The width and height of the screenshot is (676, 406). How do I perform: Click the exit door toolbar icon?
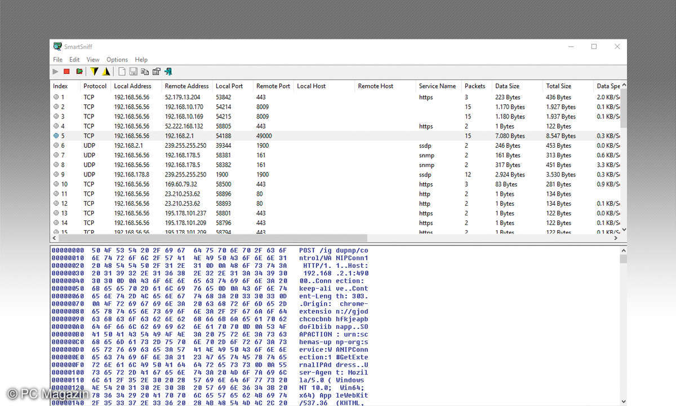(x=168, y=72)
